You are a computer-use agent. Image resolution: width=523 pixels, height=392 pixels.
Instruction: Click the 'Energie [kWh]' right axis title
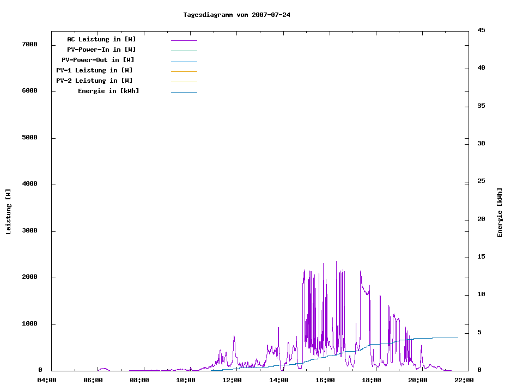(x=500, y=212)
